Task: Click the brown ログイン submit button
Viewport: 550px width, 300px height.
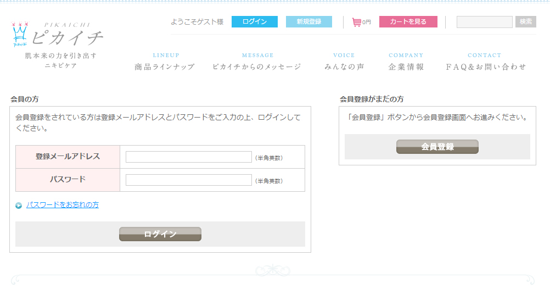Action: tap(160, 234)
